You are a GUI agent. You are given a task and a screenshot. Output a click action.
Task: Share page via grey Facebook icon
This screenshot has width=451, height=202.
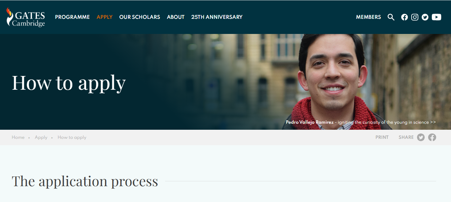point(432,137)
